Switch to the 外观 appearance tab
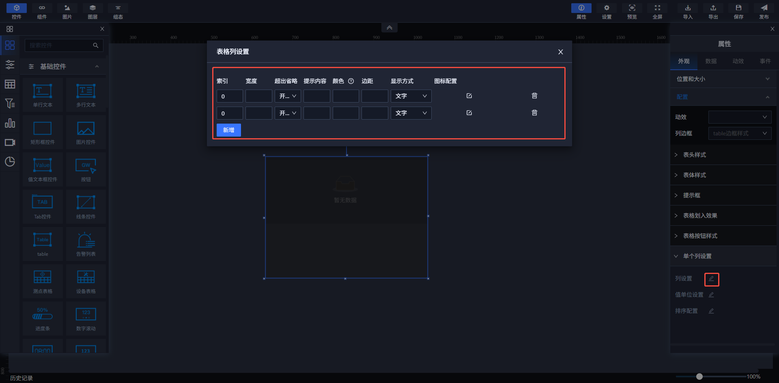Image resolution: width=779 pixels, height=383 pixels. point(684,61)
